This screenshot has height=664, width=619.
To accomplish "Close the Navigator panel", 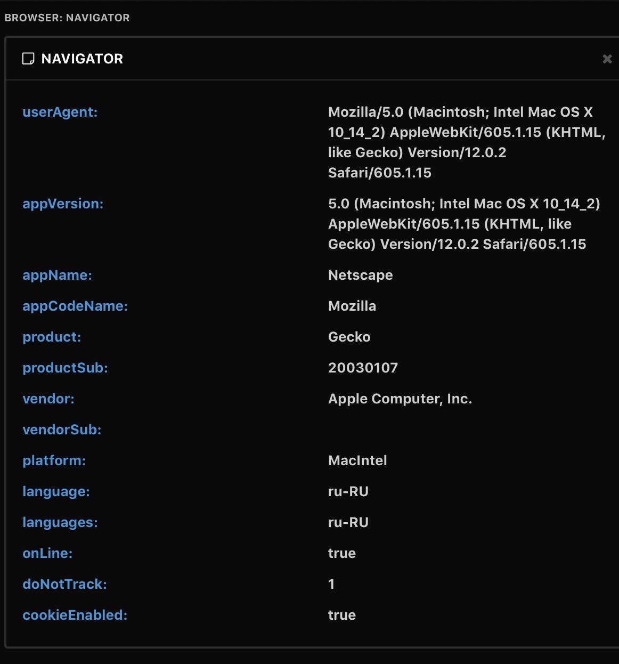I will [x=607, y=59].
